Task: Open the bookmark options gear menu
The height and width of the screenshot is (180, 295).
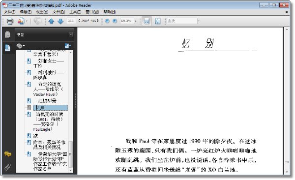Action: click(x=20, y=46)
